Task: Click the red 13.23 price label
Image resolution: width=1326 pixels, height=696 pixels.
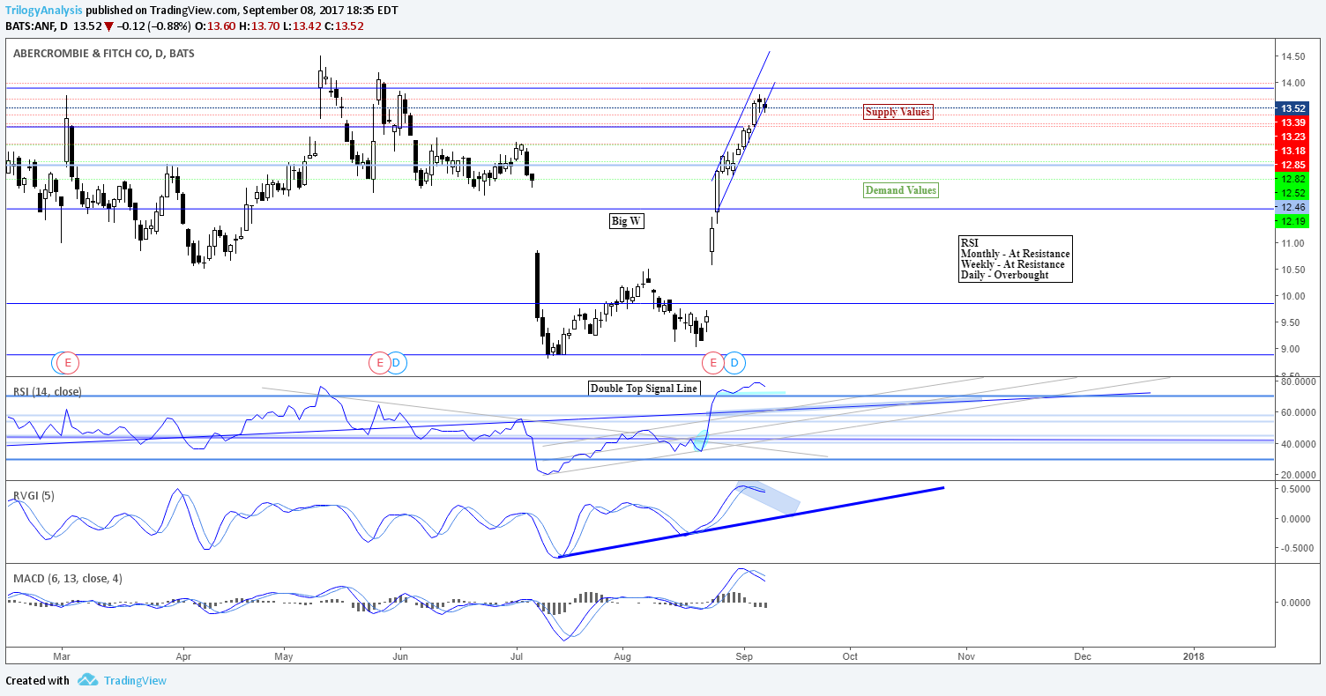Action: (x=1293, y=137)
